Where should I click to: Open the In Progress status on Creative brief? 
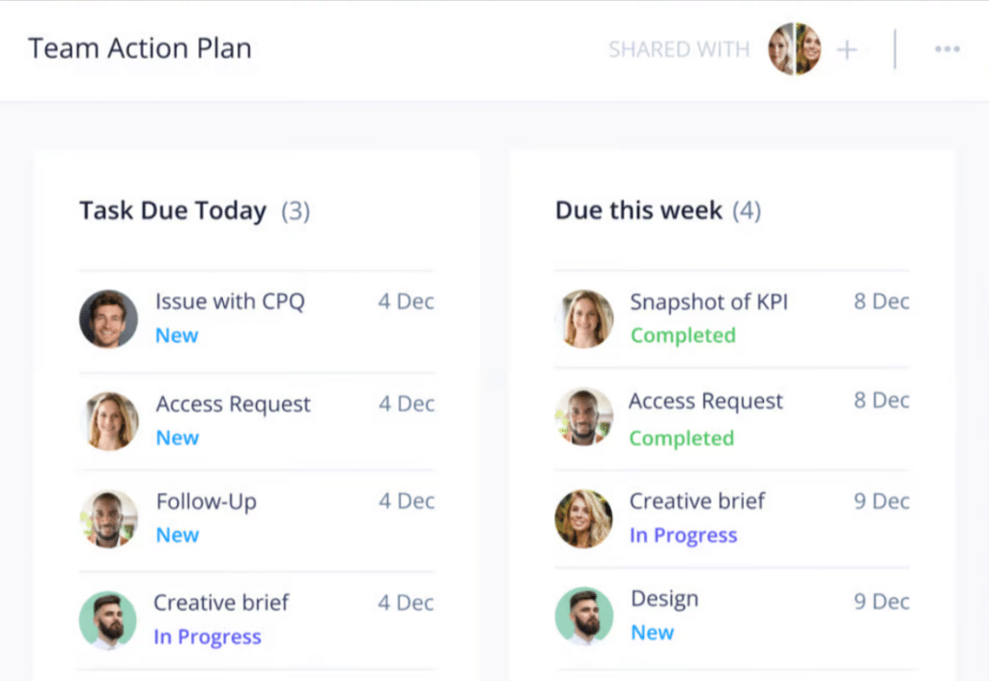[684, 535]
